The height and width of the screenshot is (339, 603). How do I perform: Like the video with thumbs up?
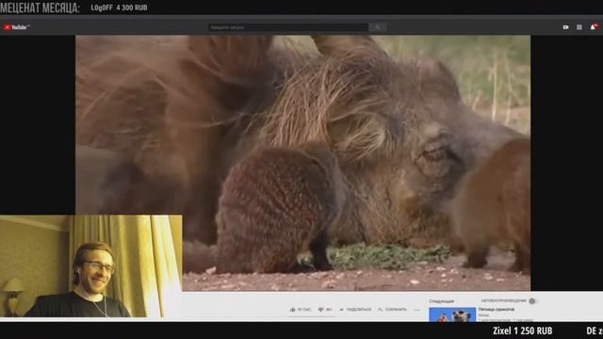(x=300, y=310)
